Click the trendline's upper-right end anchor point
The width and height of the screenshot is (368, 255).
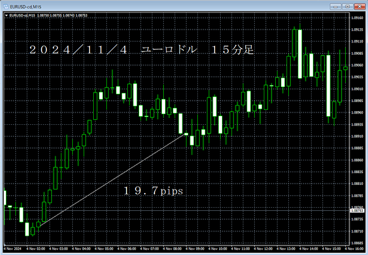coord(186,134)
